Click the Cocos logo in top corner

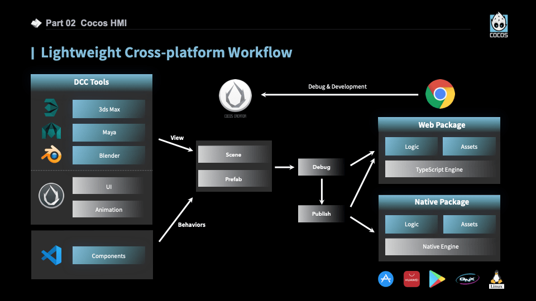tap(499, 25)
